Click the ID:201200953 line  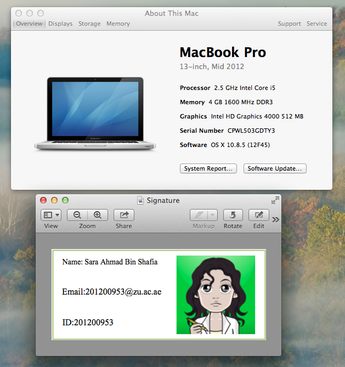[x=88, y=323]
